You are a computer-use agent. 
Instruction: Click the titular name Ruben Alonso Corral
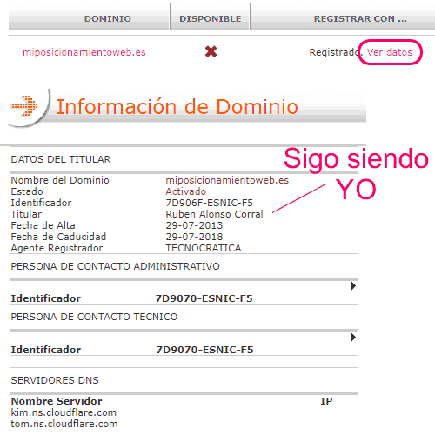[x=214, y=214]
